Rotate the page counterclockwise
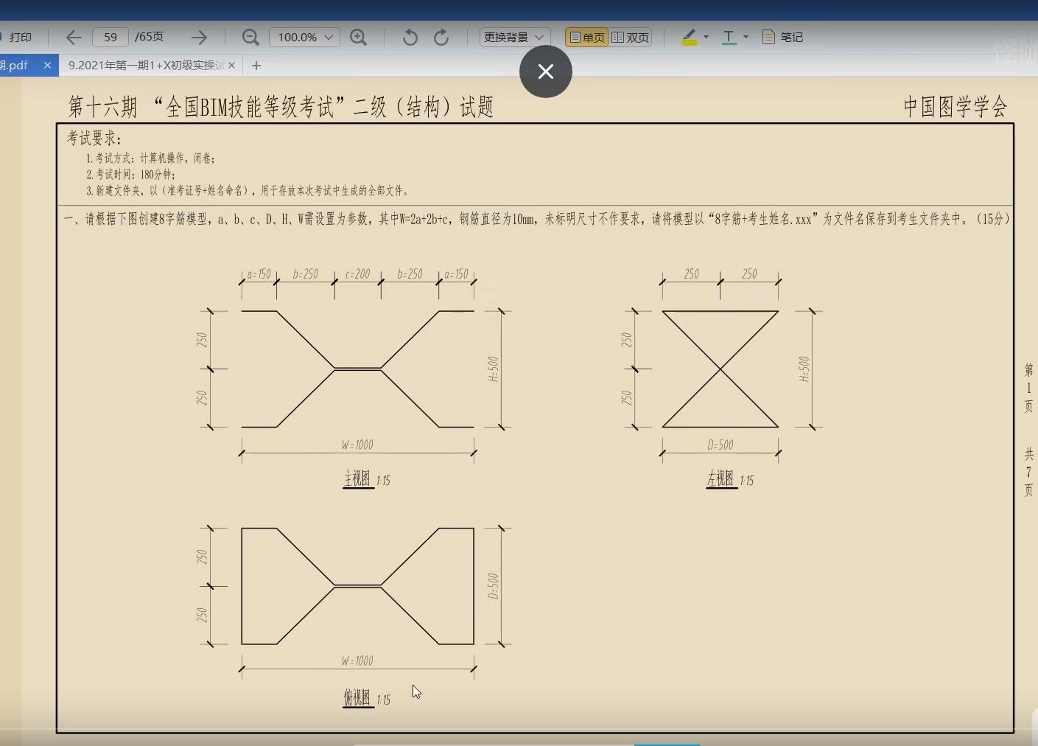Image resolution: width=1038 pixels, height=746 pixels. 410,38
